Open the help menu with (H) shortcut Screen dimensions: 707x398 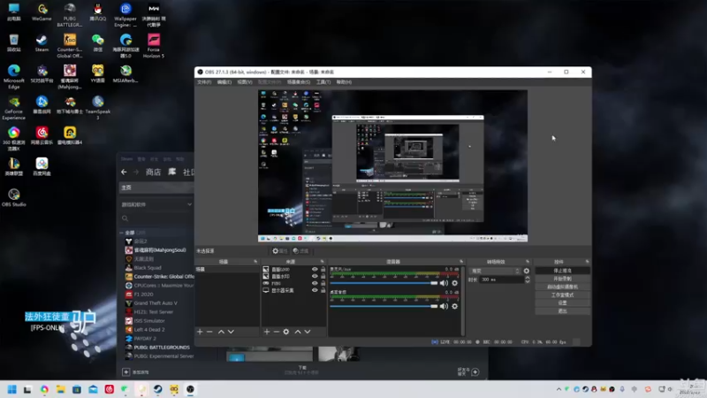click(344, 82)
